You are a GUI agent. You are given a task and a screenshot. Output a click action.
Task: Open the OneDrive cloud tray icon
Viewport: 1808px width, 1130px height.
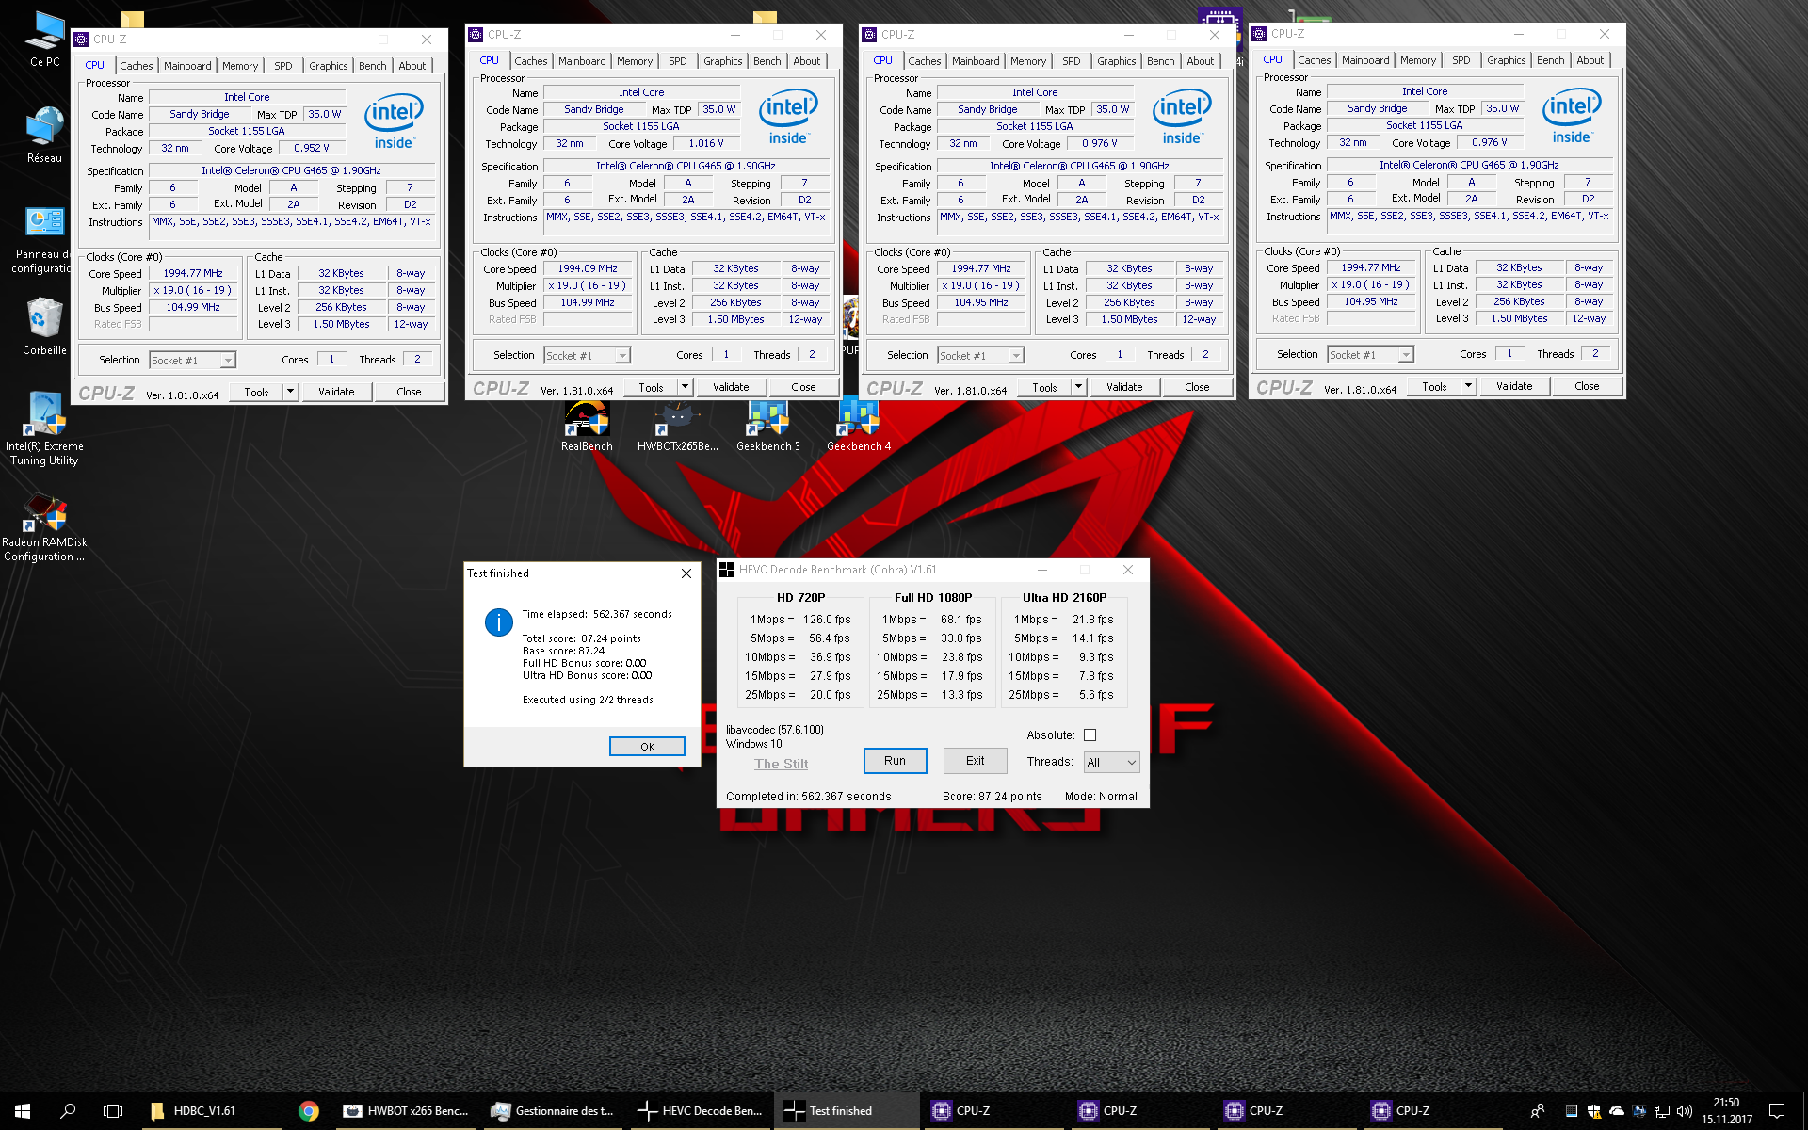[x=1617, y=1111]
